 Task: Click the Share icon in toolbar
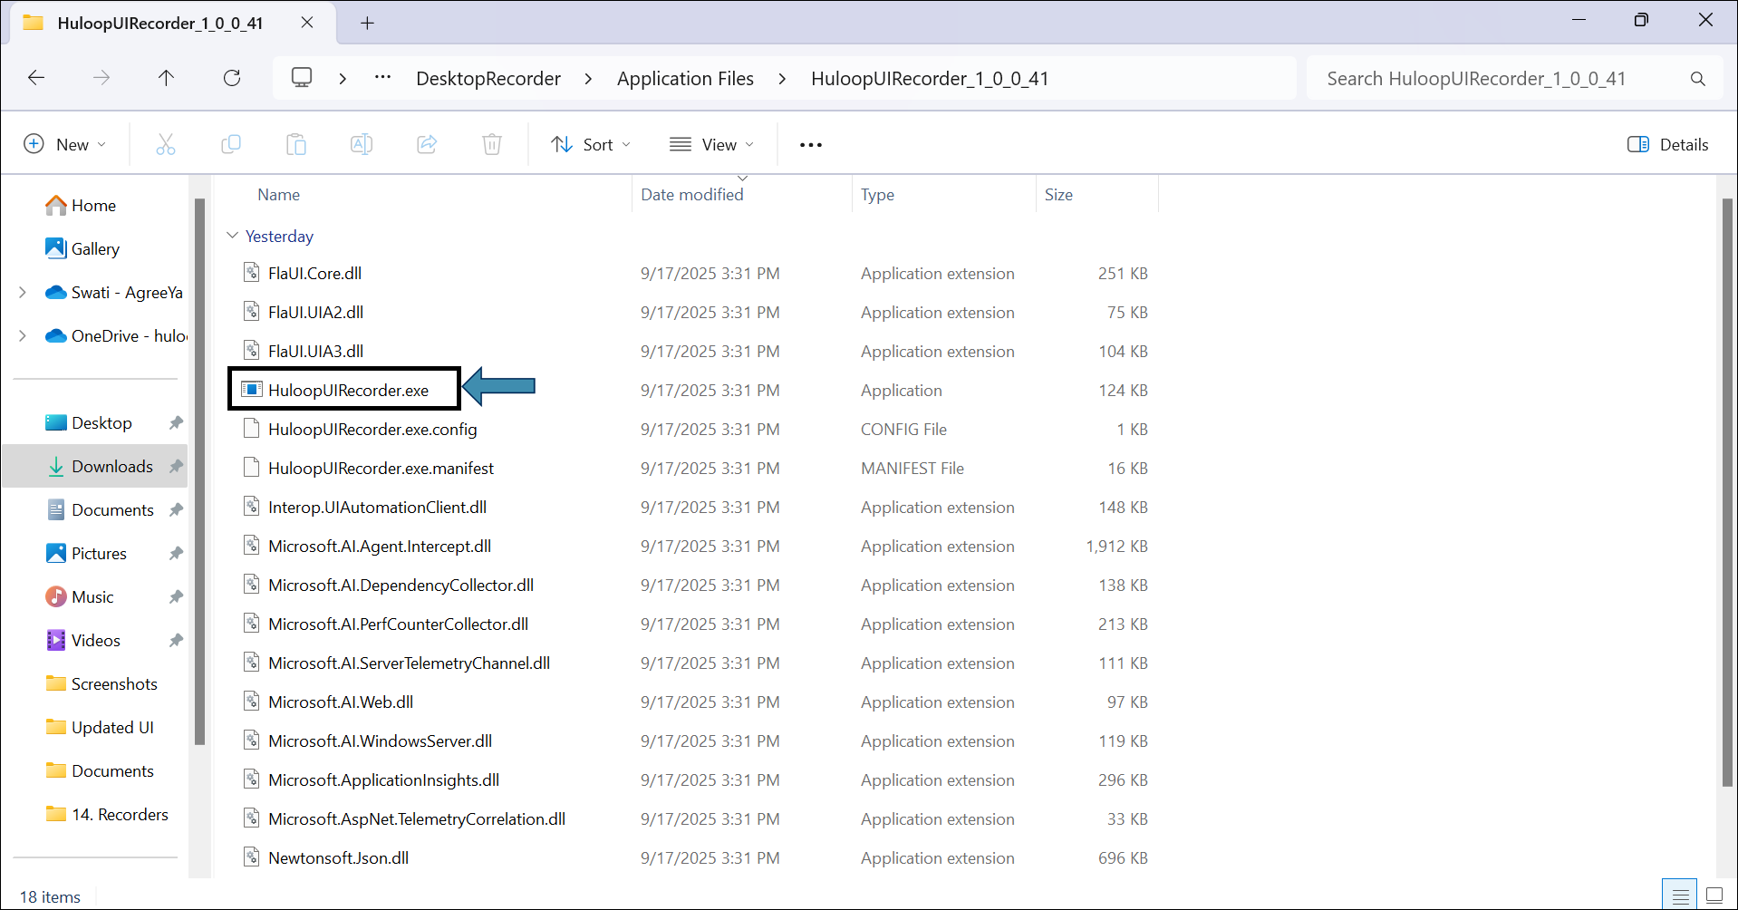point(427,144)
